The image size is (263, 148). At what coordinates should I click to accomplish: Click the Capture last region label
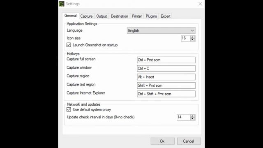click(81, 84)
